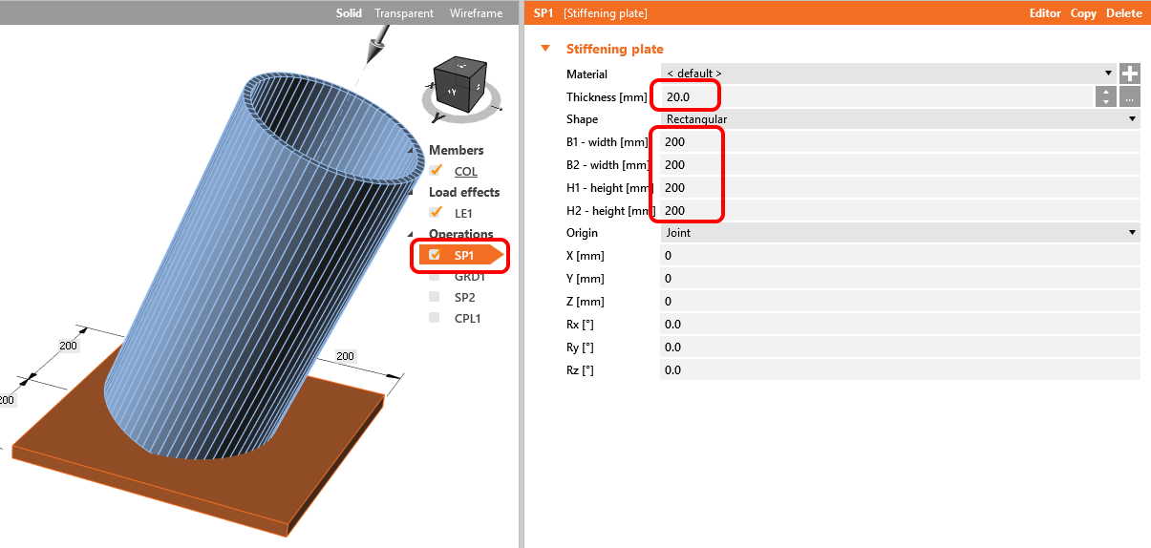
Task: Click the Y [mm] offset field
Action: tap(900, 279)
